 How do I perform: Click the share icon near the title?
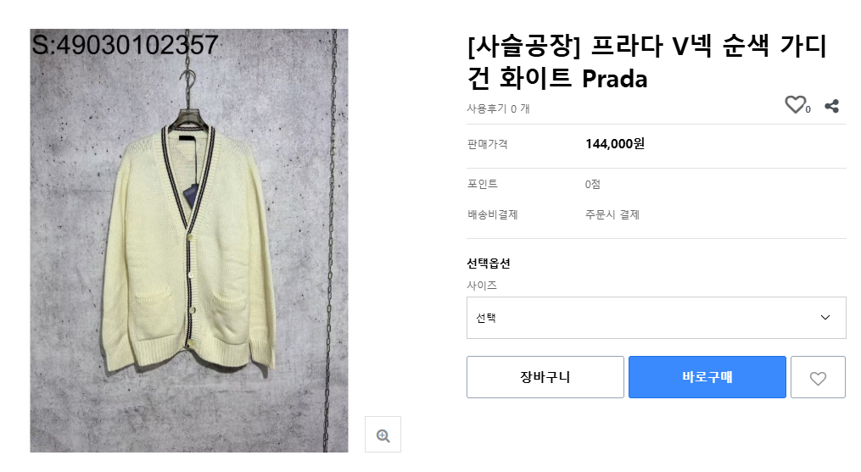coord(832,106)
